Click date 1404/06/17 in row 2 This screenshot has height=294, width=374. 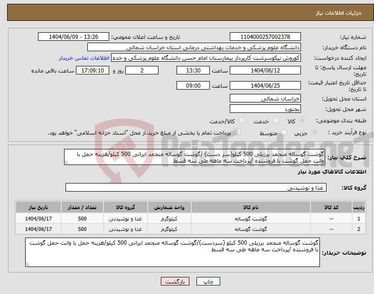(x=38, y=229)
